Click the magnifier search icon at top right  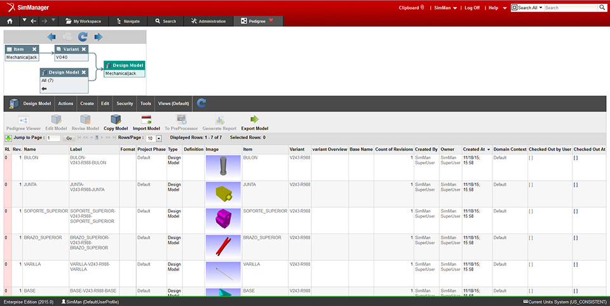point(602,8)
